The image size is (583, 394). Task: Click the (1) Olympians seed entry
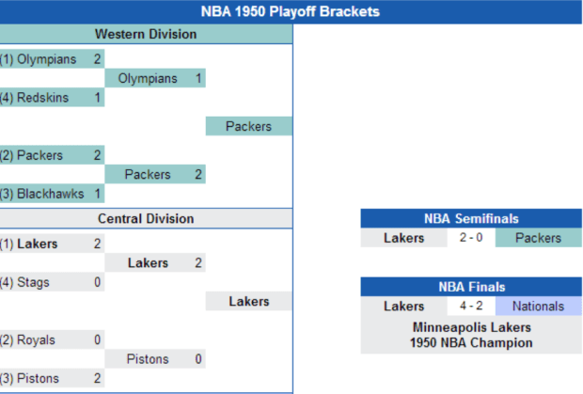coord(39,59)
